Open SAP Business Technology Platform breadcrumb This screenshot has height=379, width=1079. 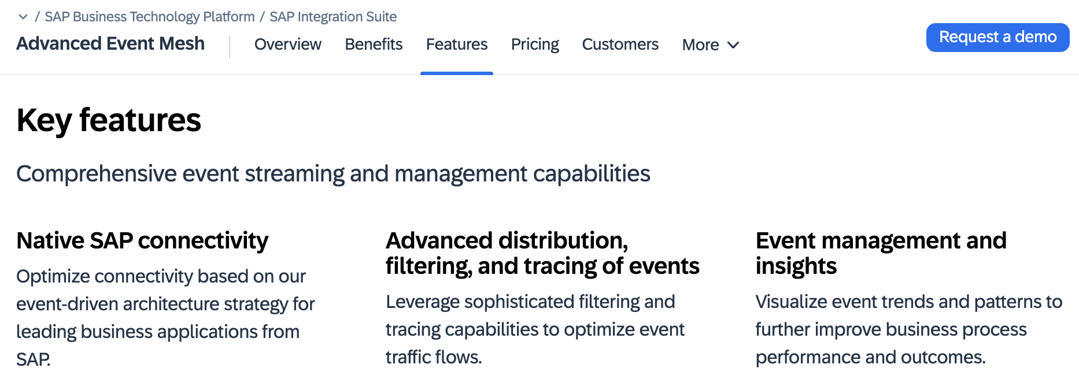point(150,17)
